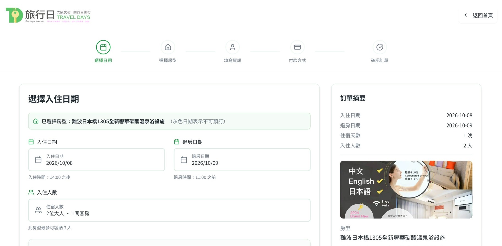Image resolution: width=502 pixels, height=246 pixels.
Task: Expand the 住宿人數 guest and room selector
Action: 169,210
